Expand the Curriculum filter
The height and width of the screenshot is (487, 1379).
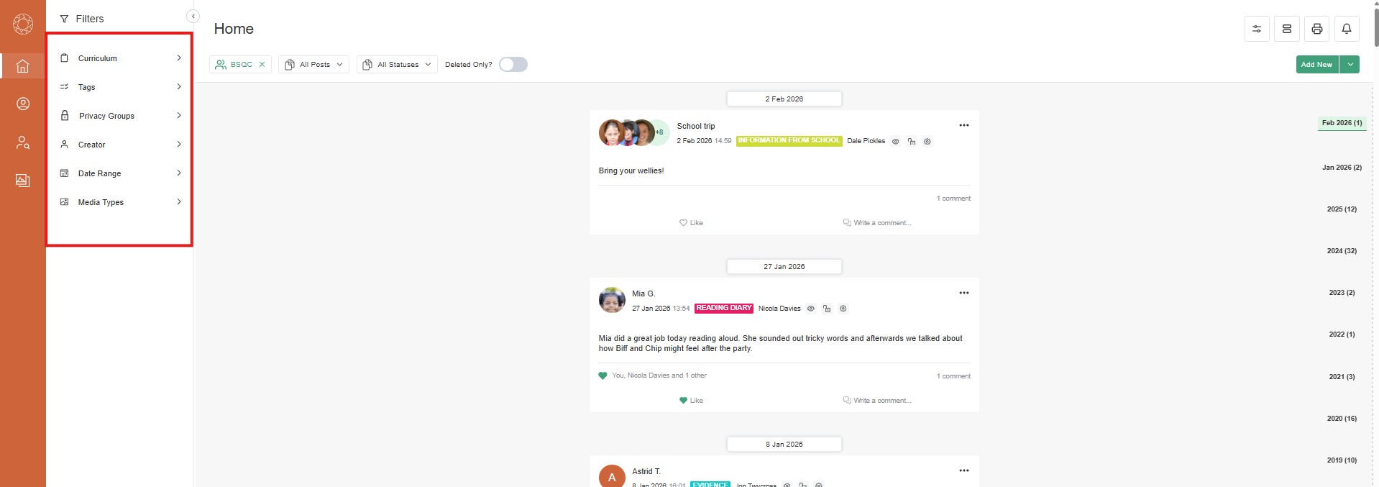point(120,58)
